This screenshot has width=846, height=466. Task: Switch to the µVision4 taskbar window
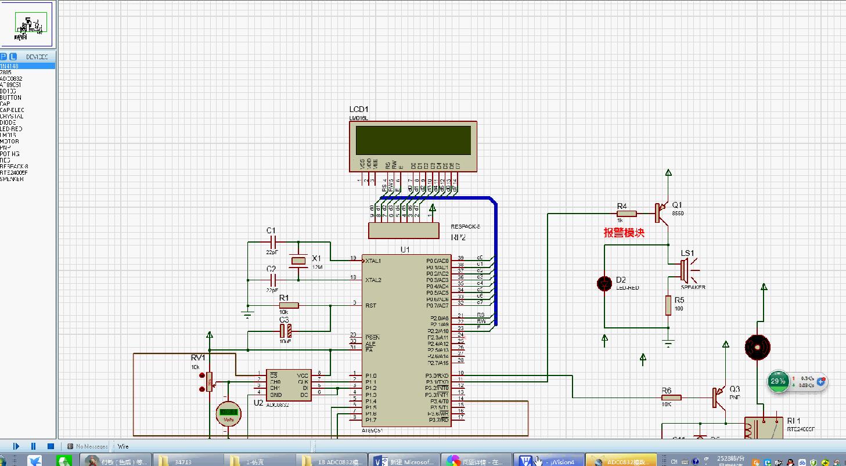coord(548,461)
